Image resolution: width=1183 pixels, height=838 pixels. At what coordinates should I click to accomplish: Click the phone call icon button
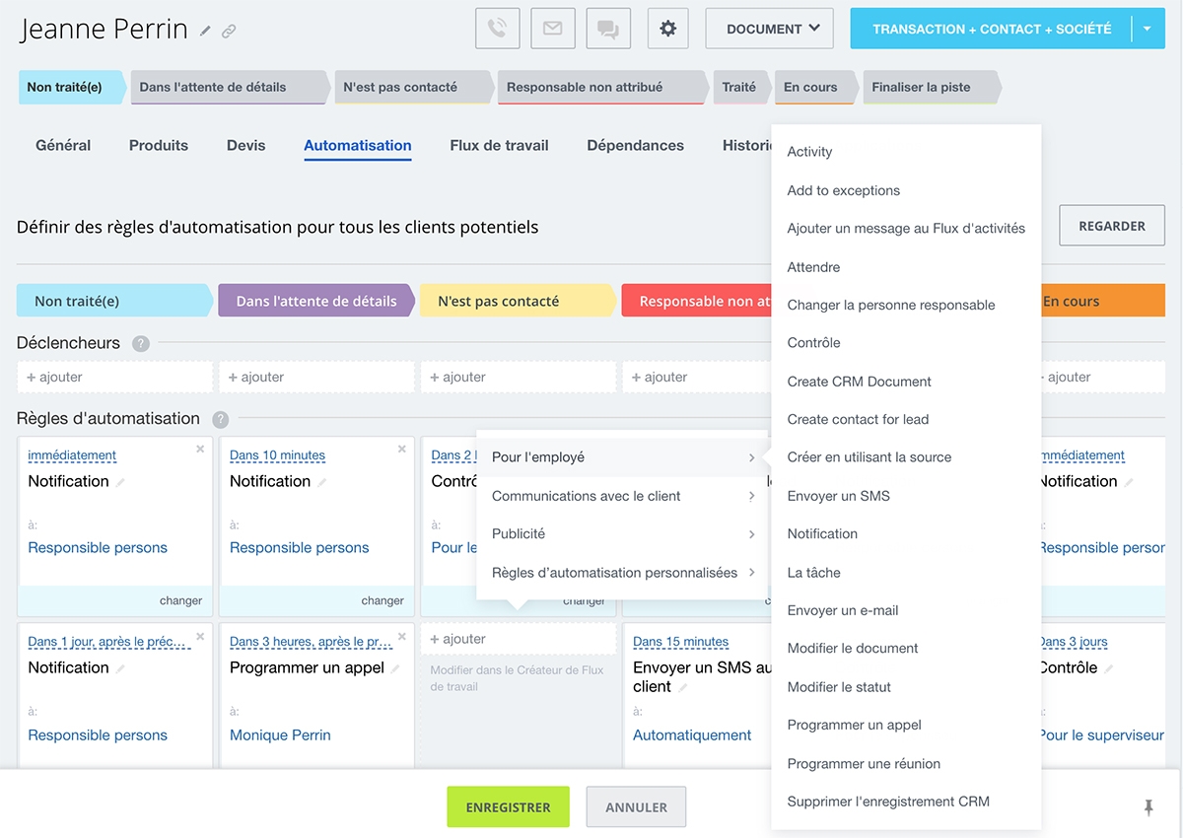click(497, 29)
